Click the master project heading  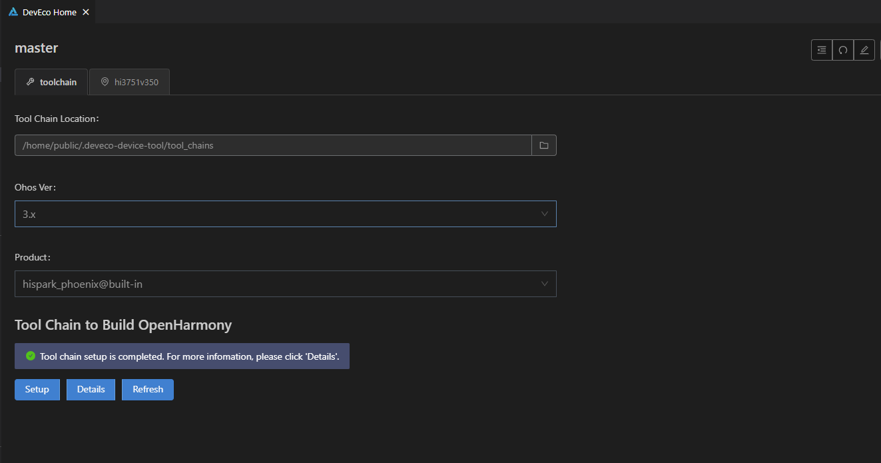(37, 48)
